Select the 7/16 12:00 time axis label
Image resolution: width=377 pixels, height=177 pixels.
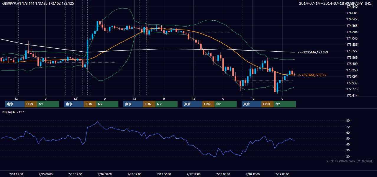click(x=134, y=174)
